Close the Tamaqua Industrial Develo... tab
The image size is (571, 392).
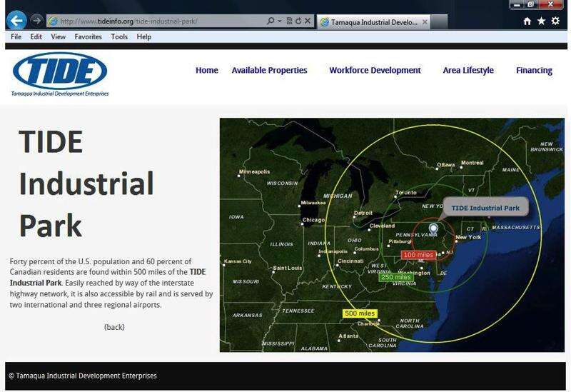pos(425,22)
